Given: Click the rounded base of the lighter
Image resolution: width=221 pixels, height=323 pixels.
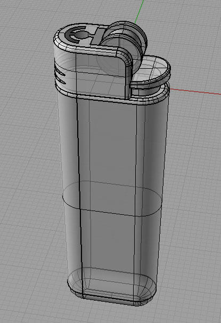Looking at the screenshot, I should tap(111, 286).
